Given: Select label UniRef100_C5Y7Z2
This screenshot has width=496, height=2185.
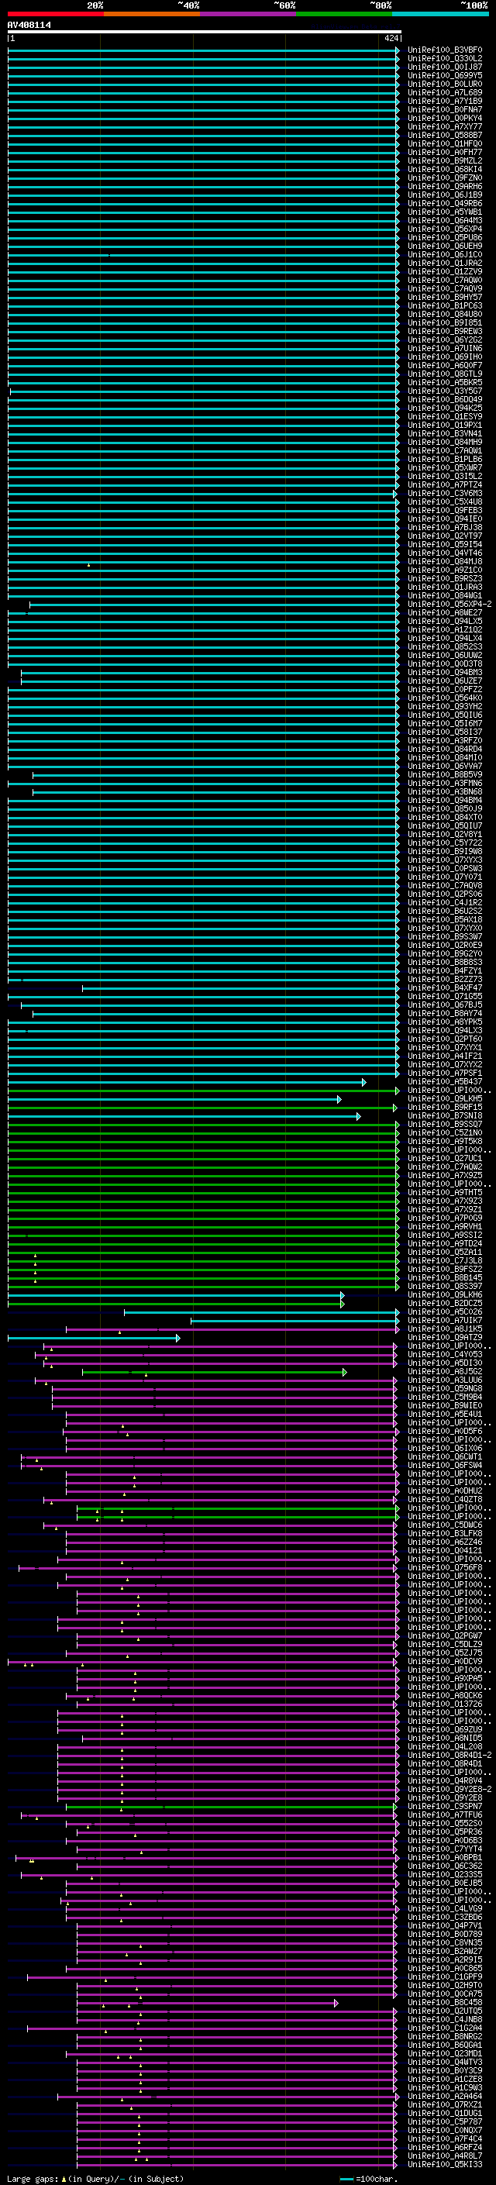Looking at the screenshot, I should [445, 843].
